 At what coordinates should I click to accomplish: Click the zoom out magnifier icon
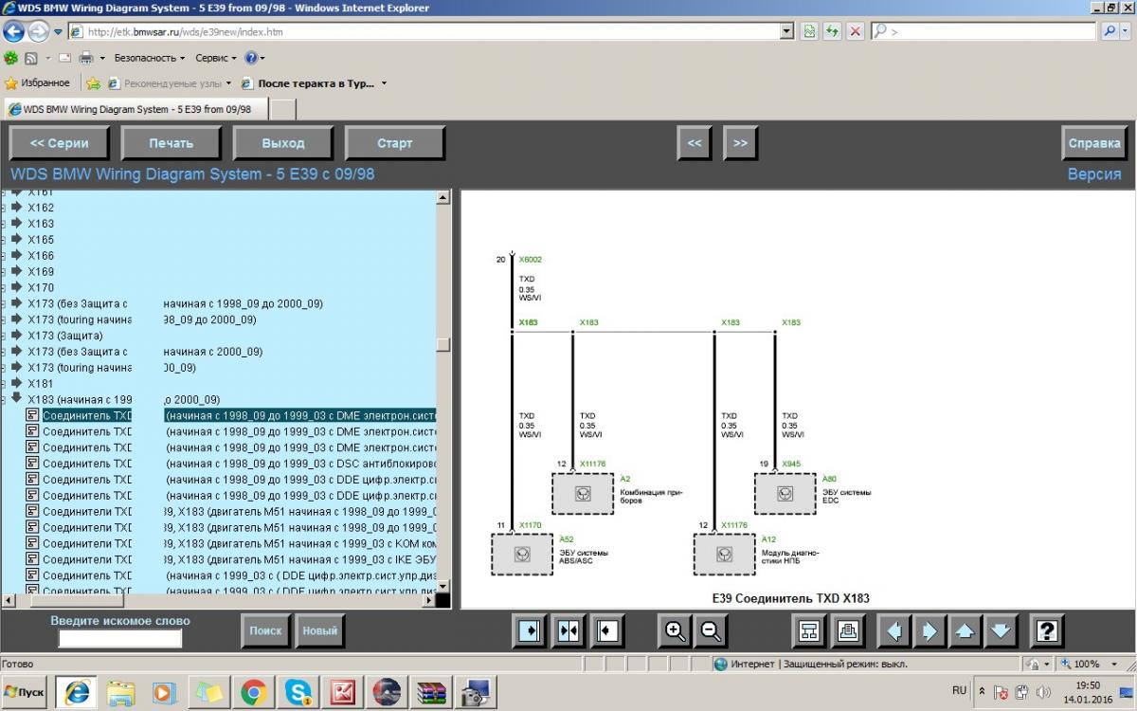[x=710, y=630]
